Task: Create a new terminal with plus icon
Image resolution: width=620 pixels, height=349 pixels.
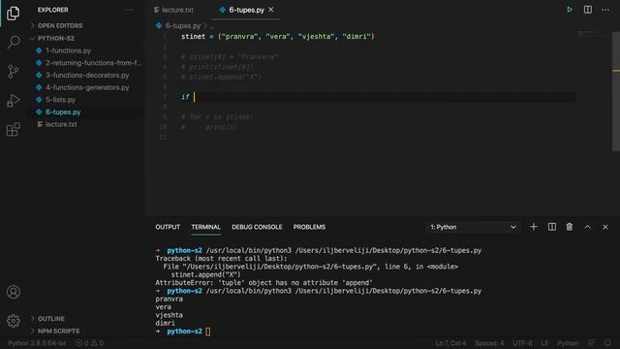Action: (534, 227)
